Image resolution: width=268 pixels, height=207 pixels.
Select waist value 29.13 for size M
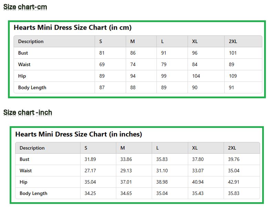point(126,171)
